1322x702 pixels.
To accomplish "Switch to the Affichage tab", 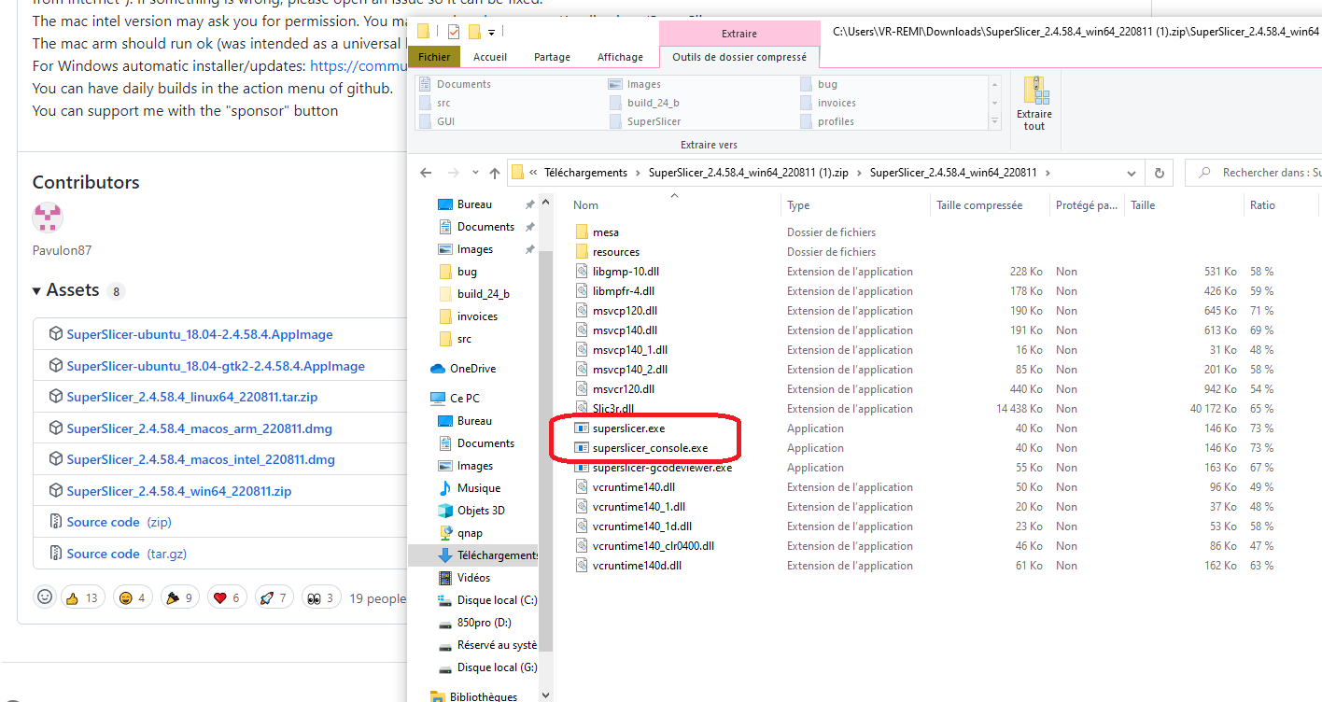I will 620,56.
